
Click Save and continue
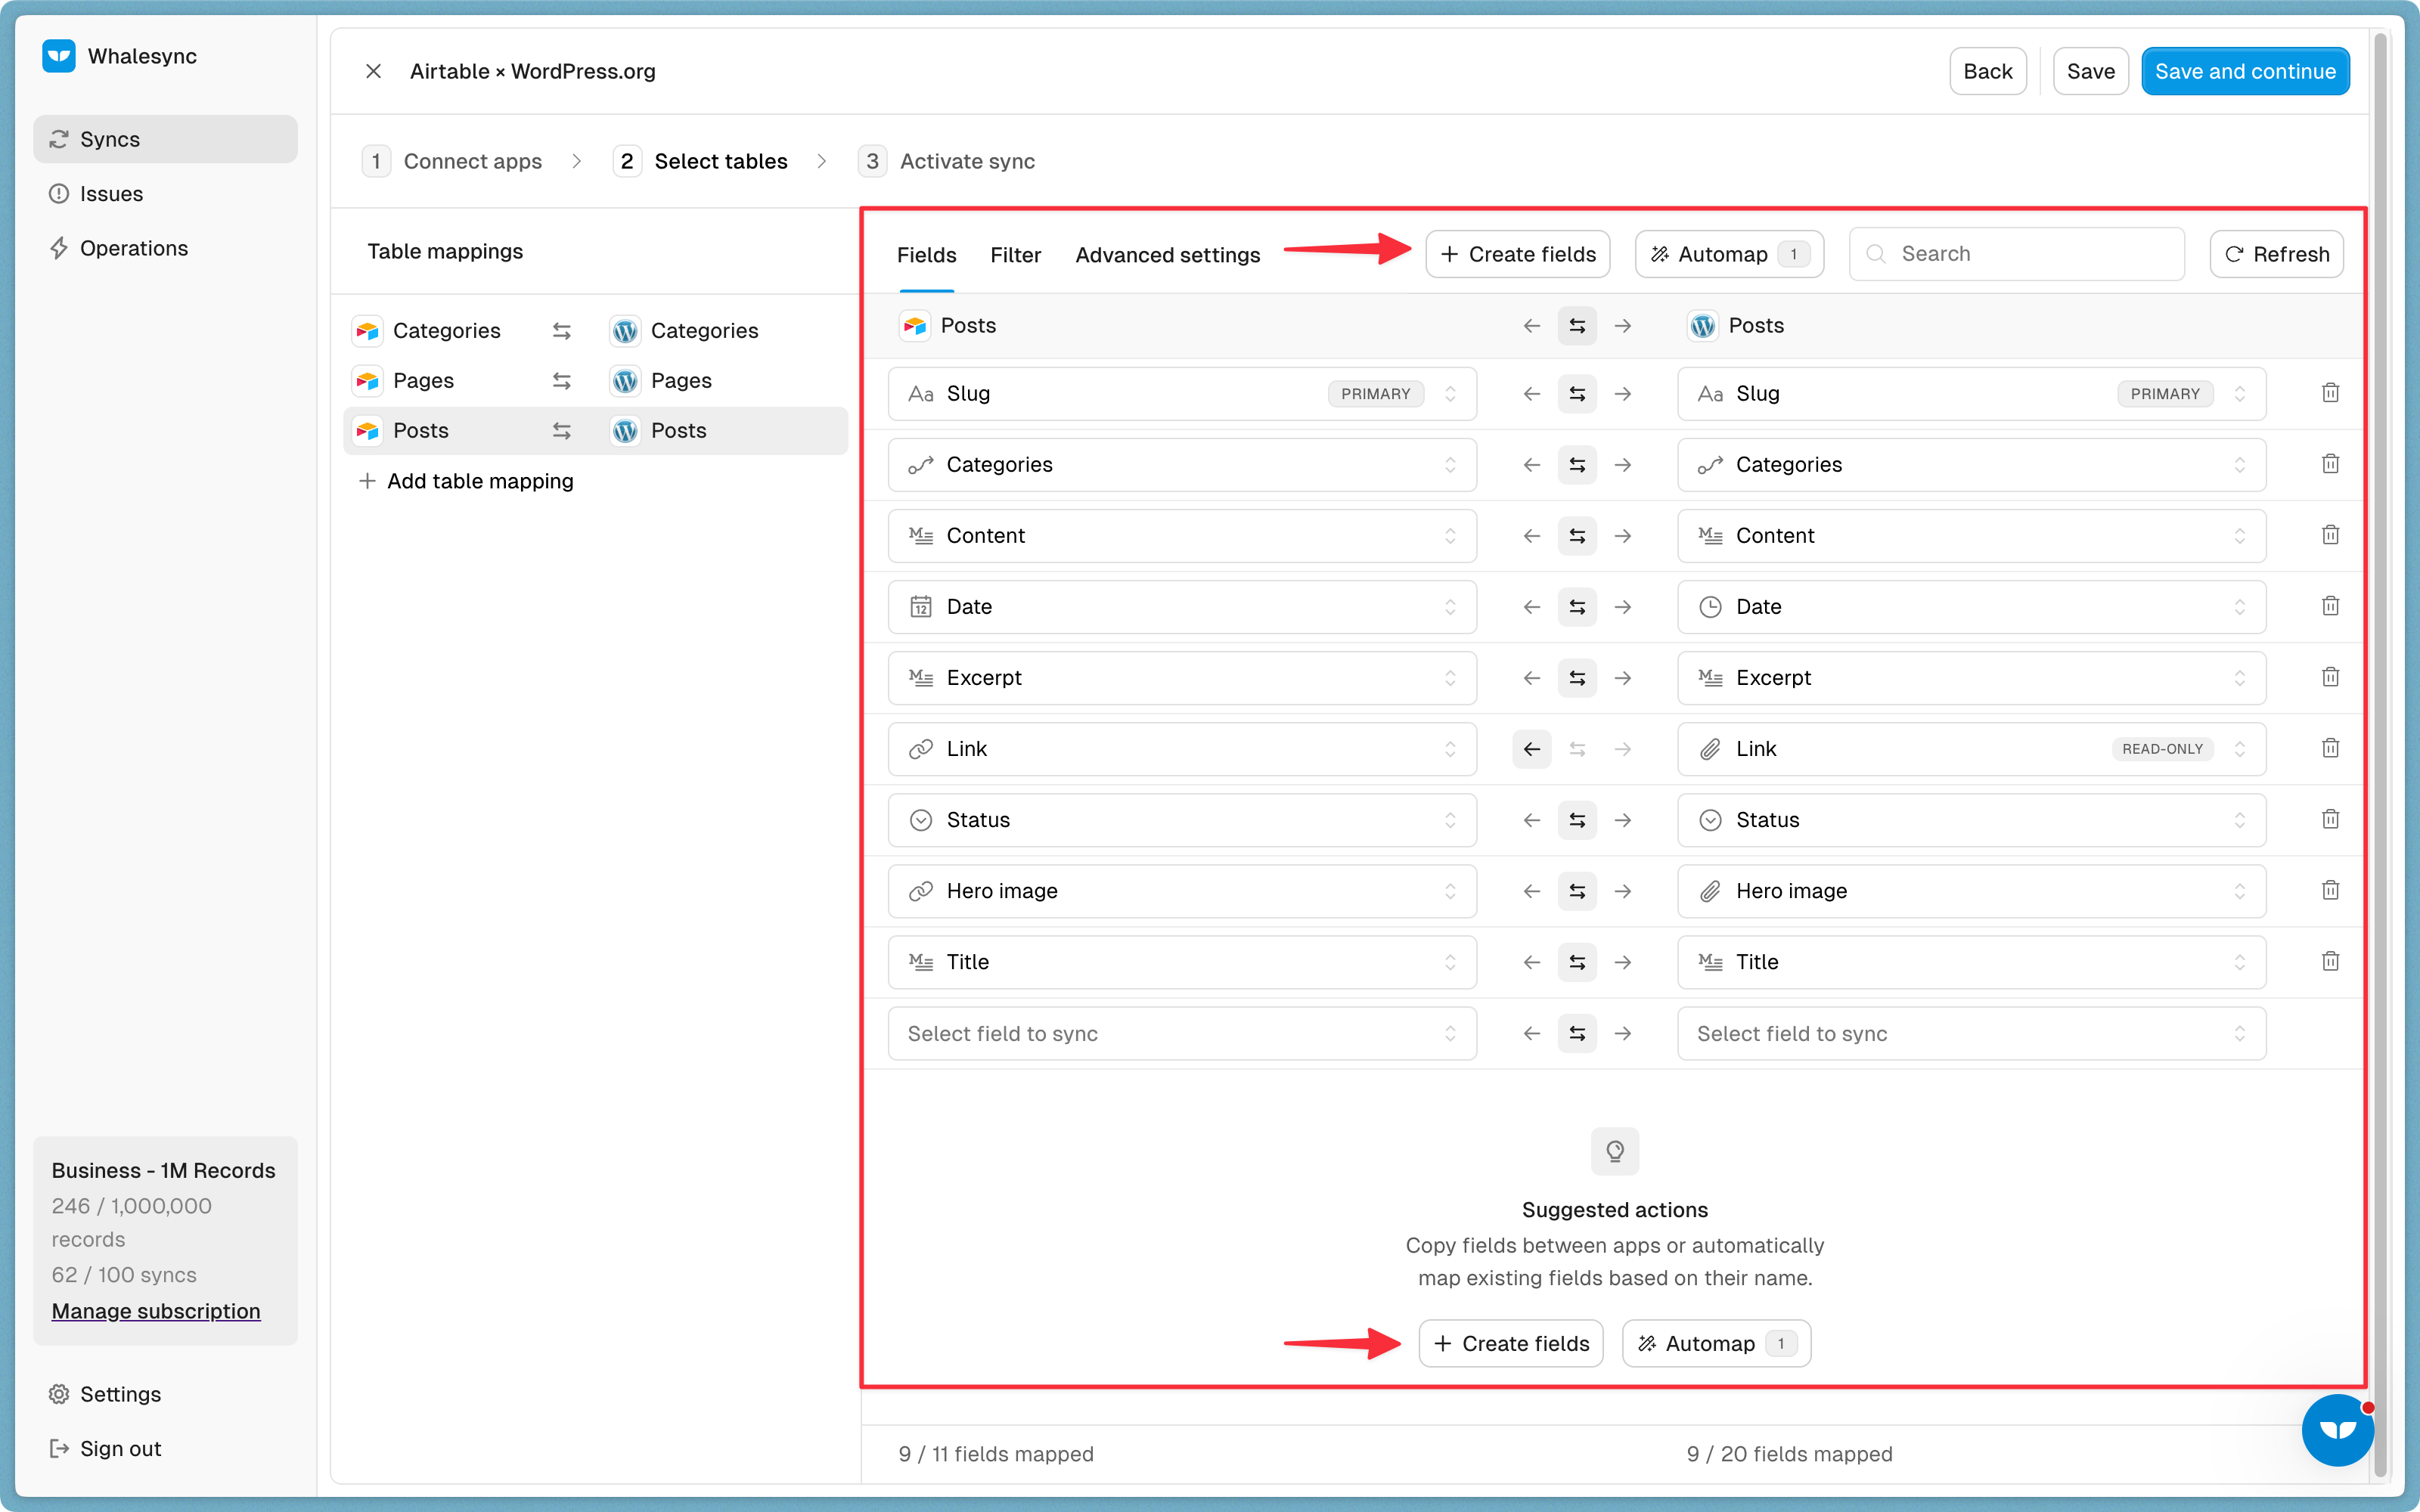tap(2245, 71)
